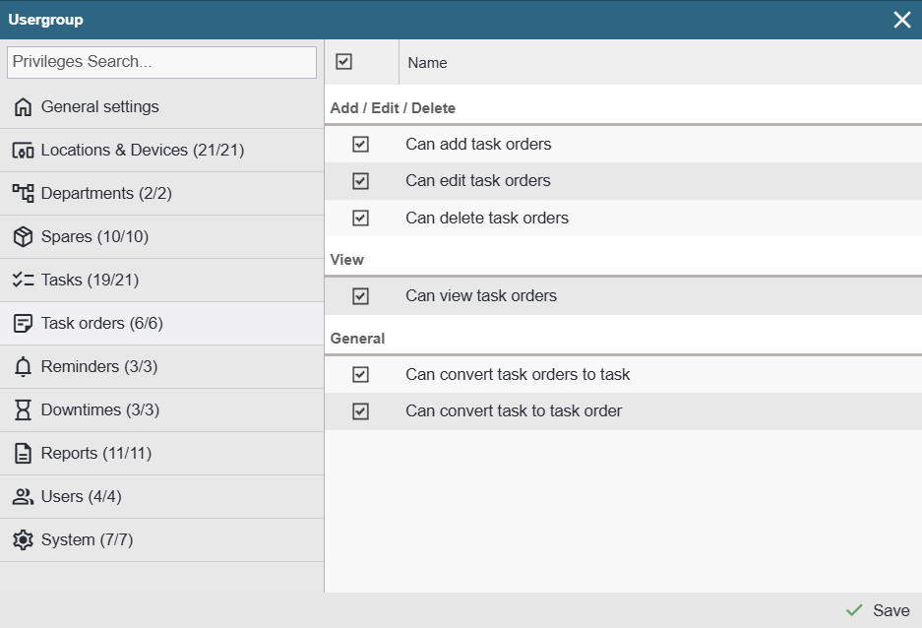The height and width of the screenshot is (628, 922).
Task: Focus the Privileges Search field
Action: pos(161,62)
